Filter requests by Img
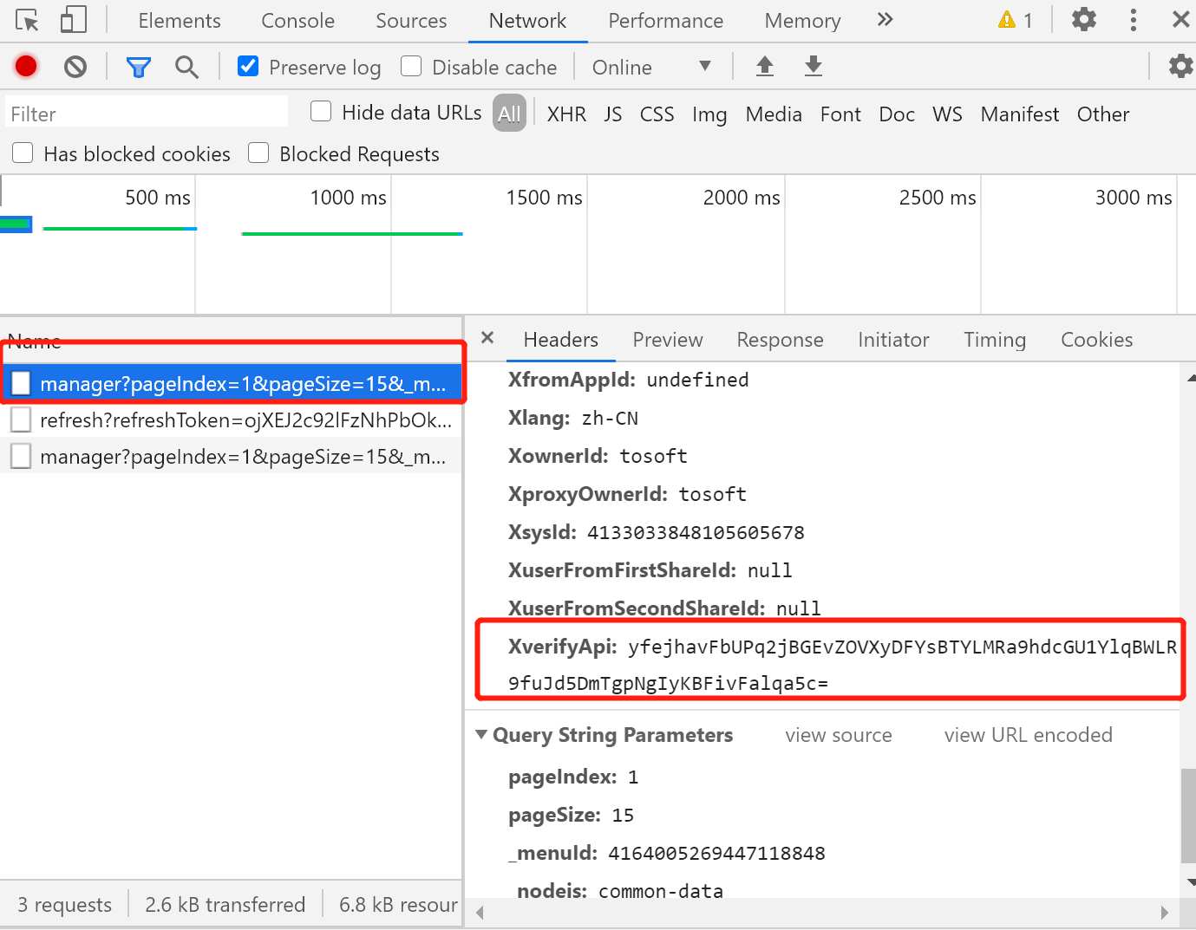This screenshot has height=930, width=1196. point(709,114)
